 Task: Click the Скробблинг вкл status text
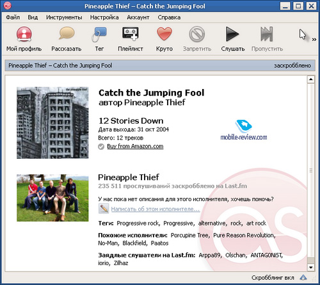pyautogui.click(x=273, y=278)
